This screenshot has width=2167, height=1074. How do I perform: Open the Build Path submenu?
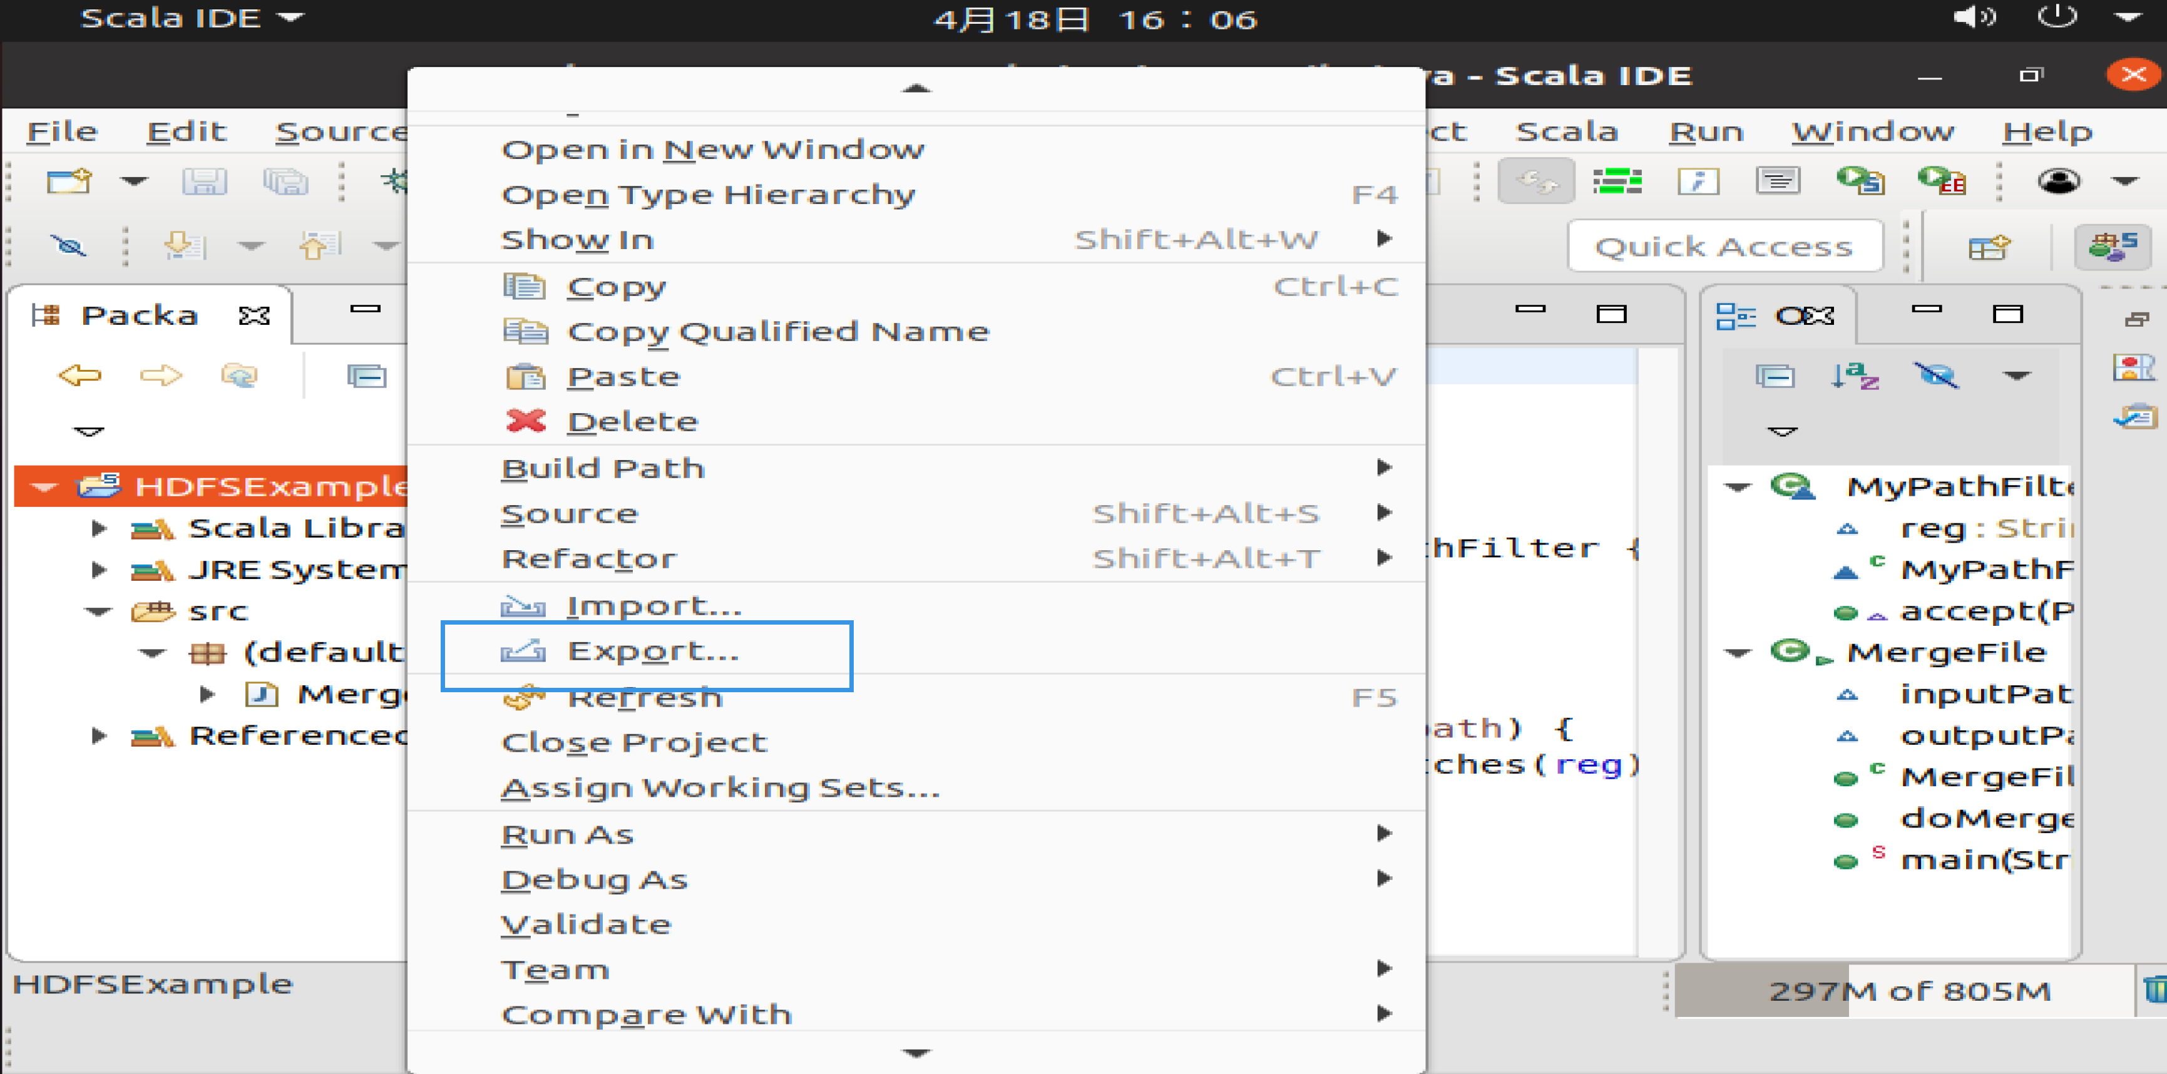click(916, 468)
